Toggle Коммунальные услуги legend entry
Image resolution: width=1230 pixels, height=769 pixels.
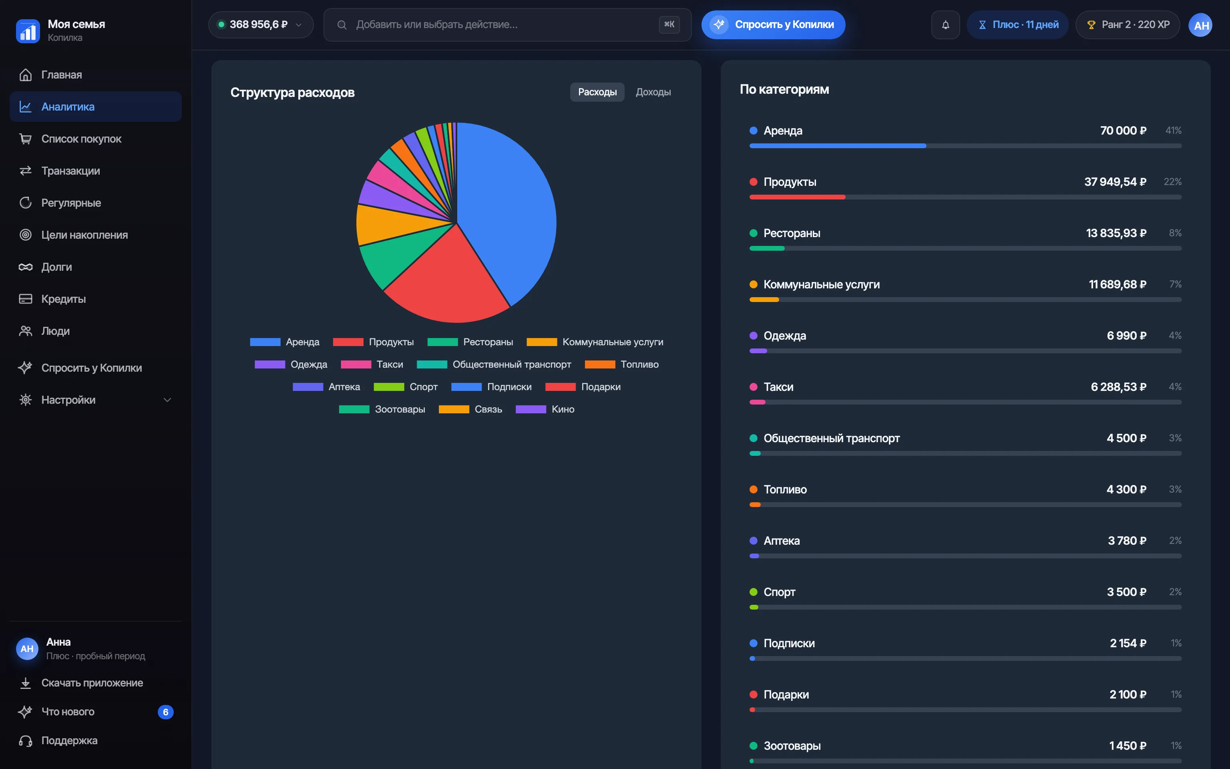click(x=595, y=342)
